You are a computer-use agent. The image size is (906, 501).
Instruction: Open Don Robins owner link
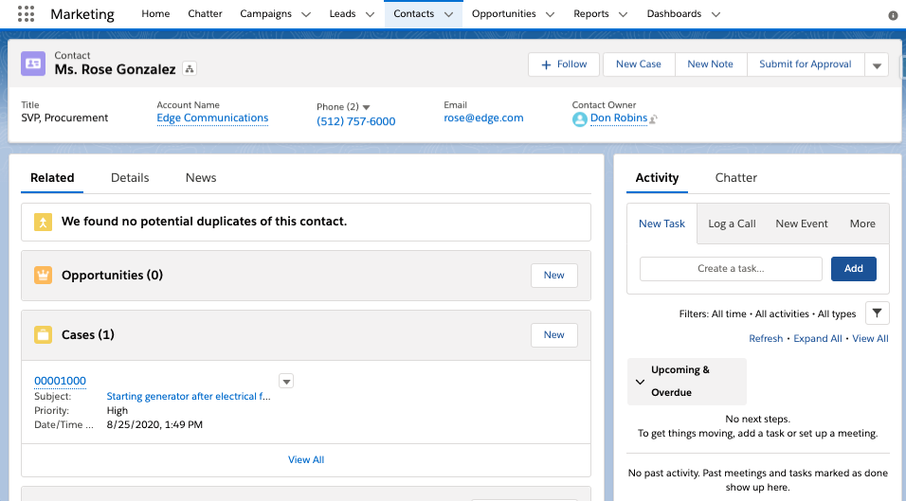point(618,118)
